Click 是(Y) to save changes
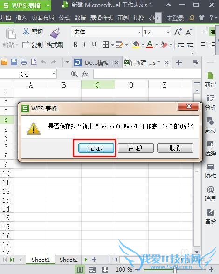Image resolution: width=219 pixels, height=274 pixels. pos(96,148)
